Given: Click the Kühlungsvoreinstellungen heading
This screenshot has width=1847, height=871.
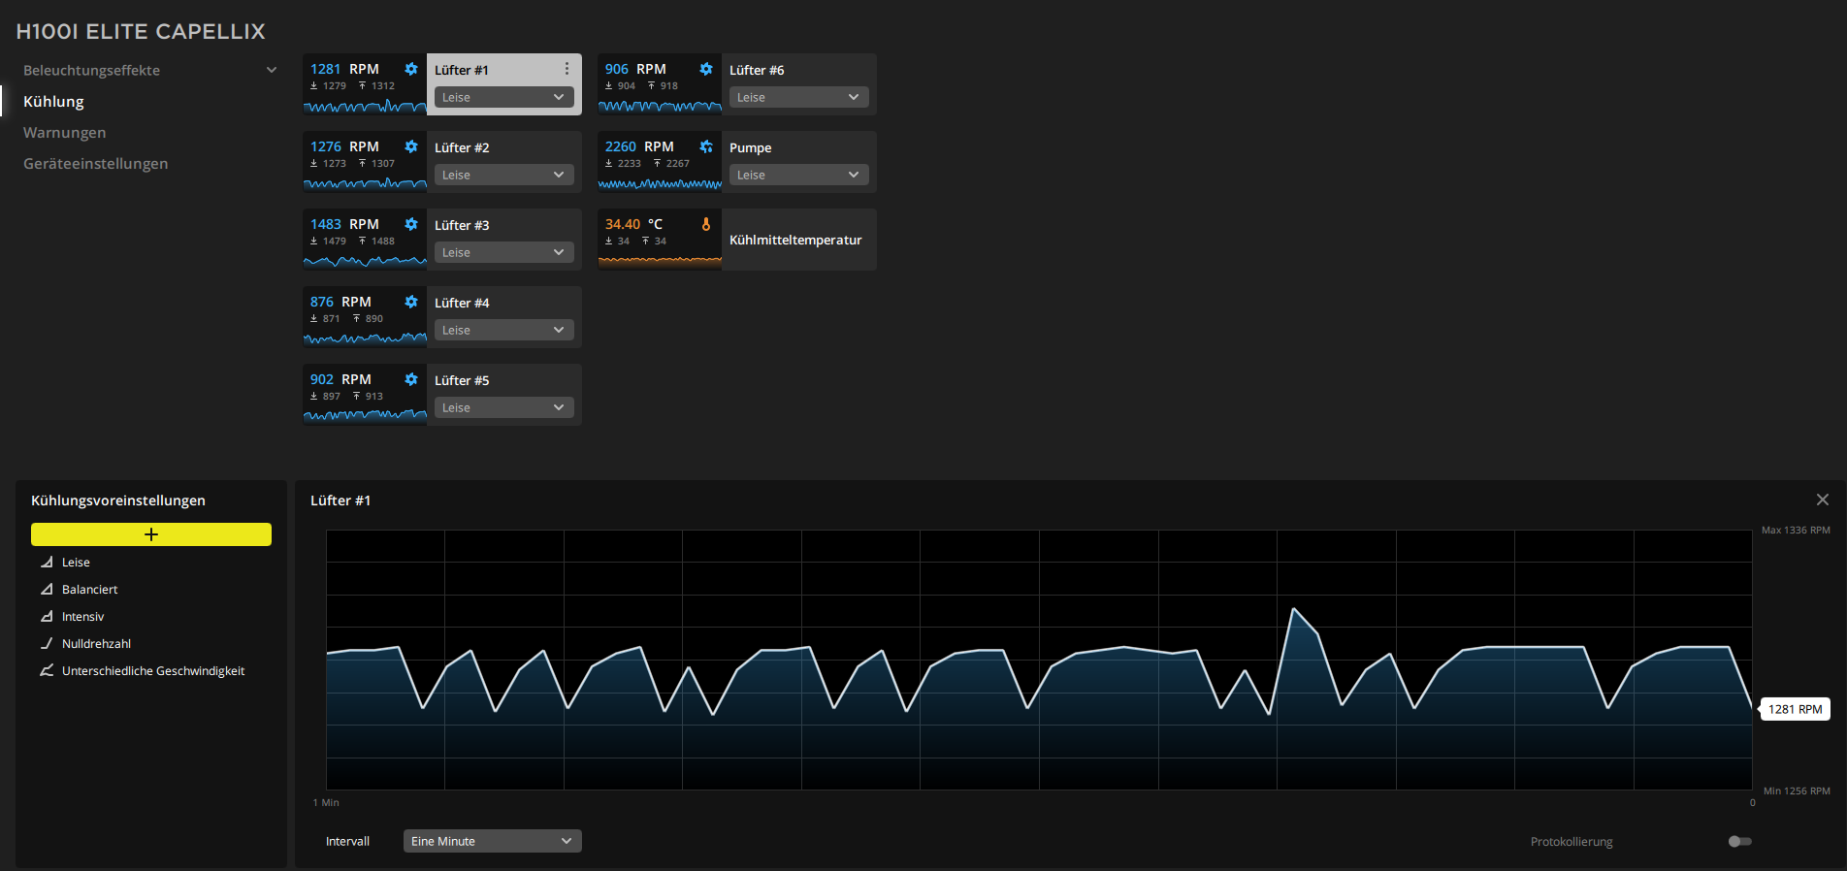Looking at the screenshot, I should tap(118, 500).
